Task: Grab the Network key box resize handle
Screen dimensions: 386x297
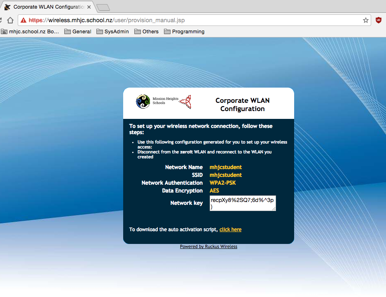Action: [274, 209]
